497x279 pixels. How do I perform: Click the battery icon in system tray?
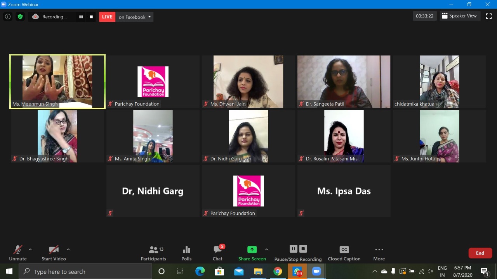(x=412, y=271)
